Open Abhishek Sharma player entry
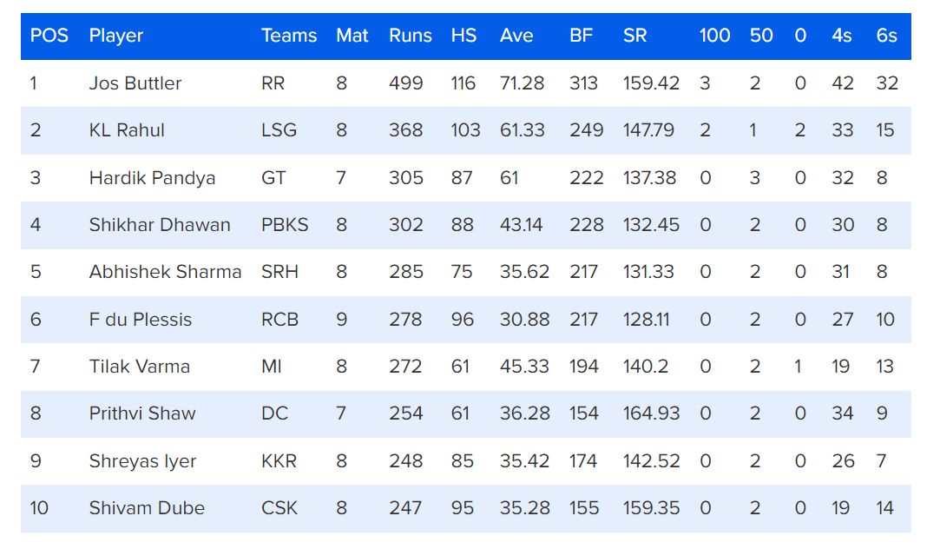The image size is (927, 549). tap(165, 272)
